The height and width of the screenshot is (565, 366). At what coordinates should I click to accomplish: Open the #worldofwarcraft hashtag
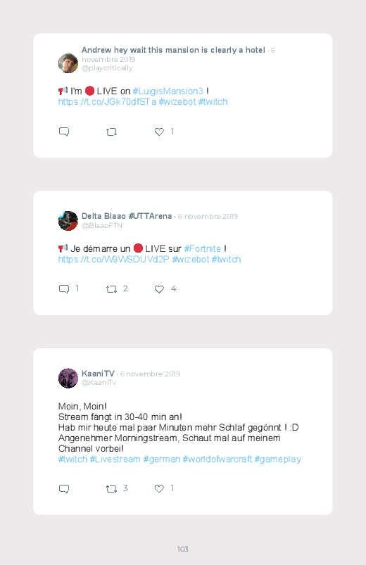pos(217,459)
